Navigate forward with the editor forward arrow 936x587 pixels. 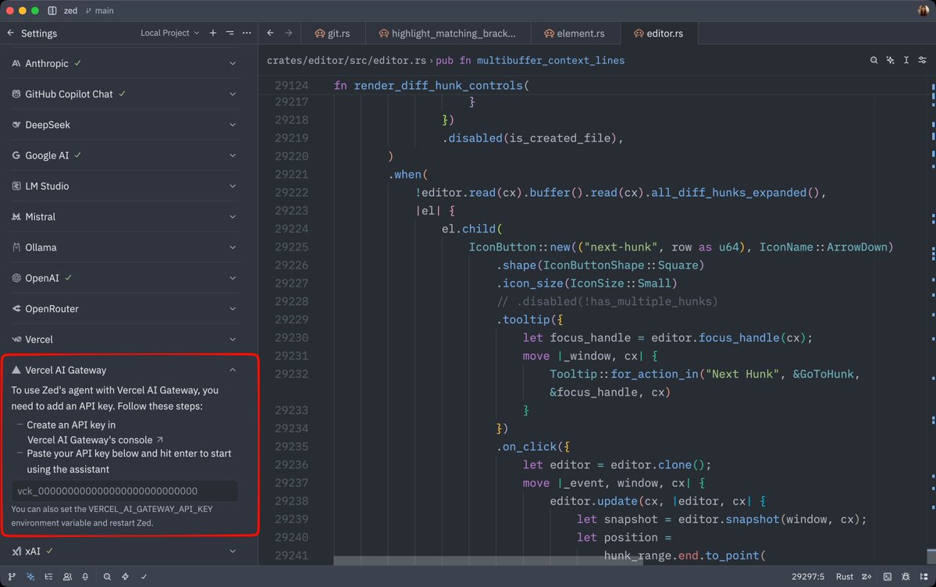coord(289,33)
